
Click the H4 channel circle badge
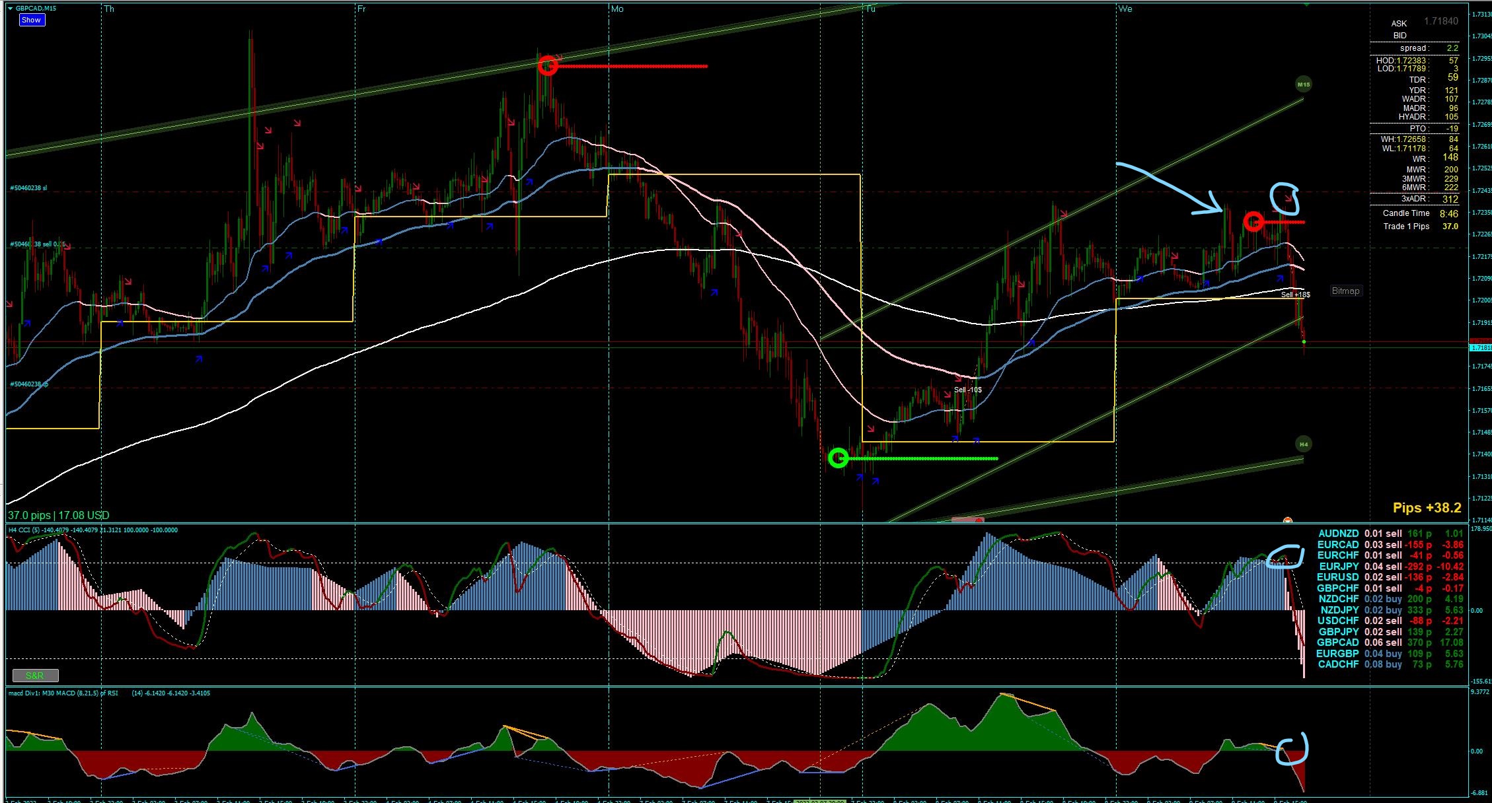tap(1303, 444)
